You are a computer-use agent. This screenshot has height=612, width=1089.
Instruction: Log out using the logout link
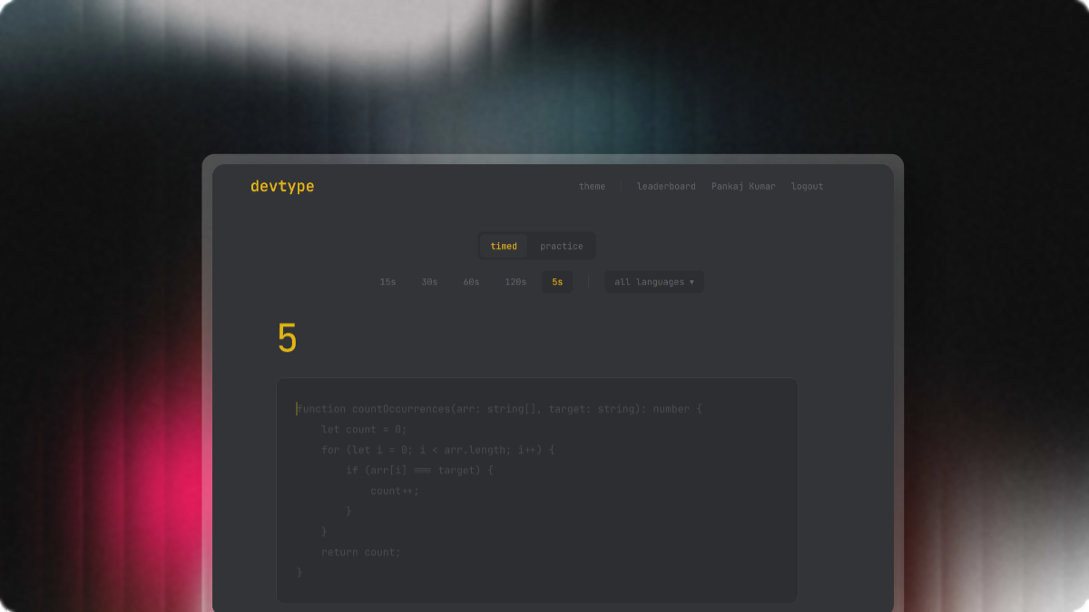(x=807, y=187)
